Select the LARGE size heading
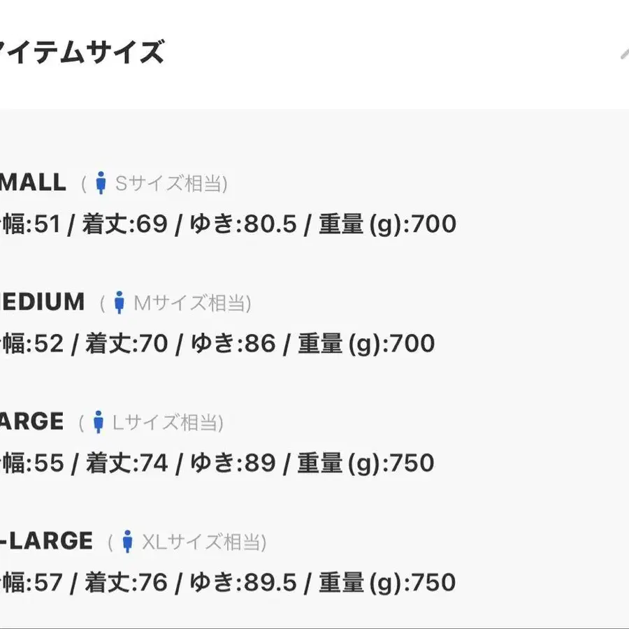Image resolution: width=629 pixels, height=629 pixels. (31, 421)
